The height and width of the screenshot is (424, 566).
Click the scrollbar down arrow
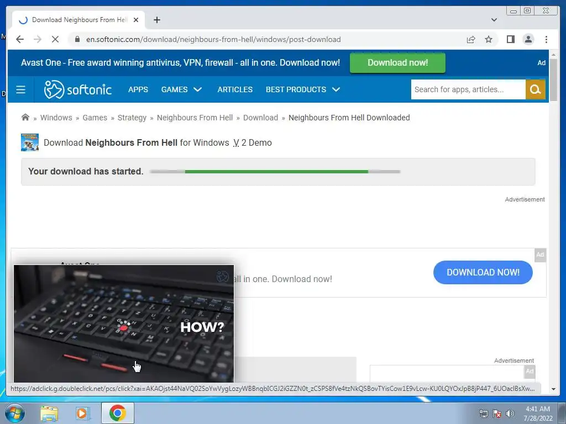553,389
